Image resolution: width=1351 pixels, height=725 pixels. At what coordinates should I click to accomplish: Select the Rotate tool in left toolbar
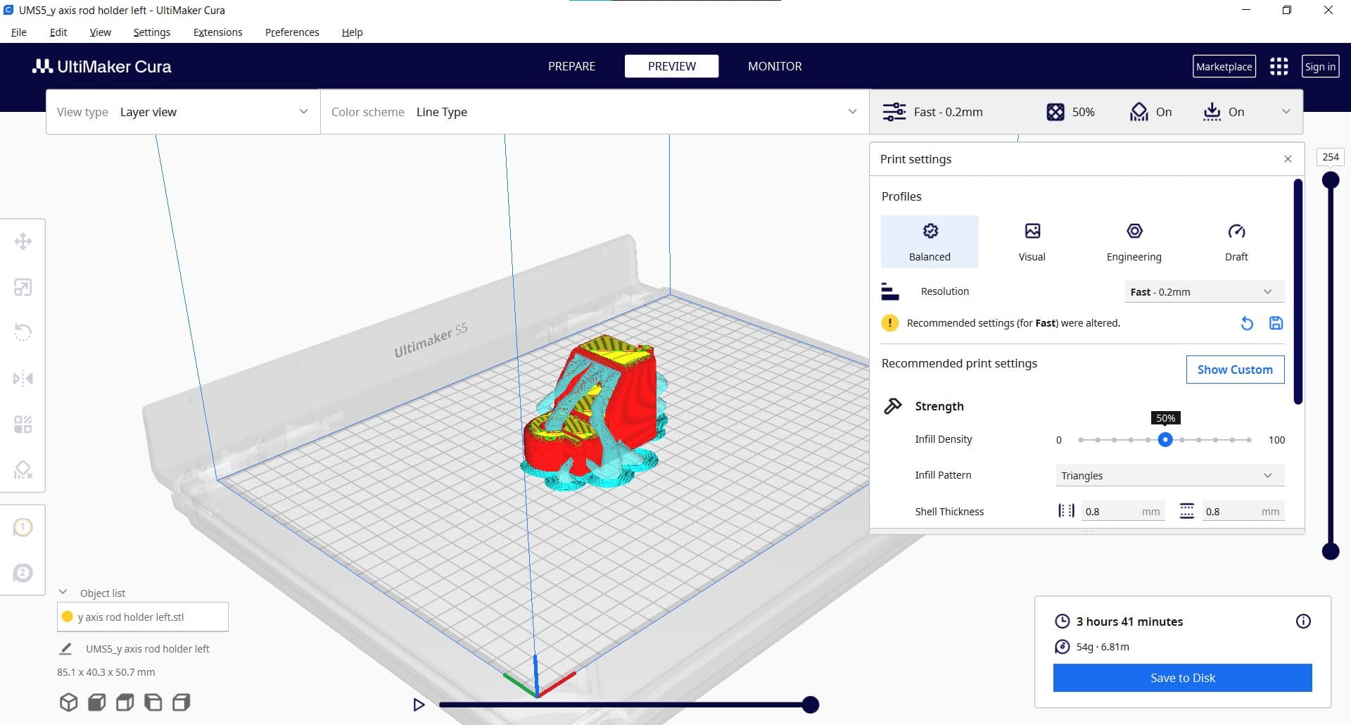coord(23,332)
